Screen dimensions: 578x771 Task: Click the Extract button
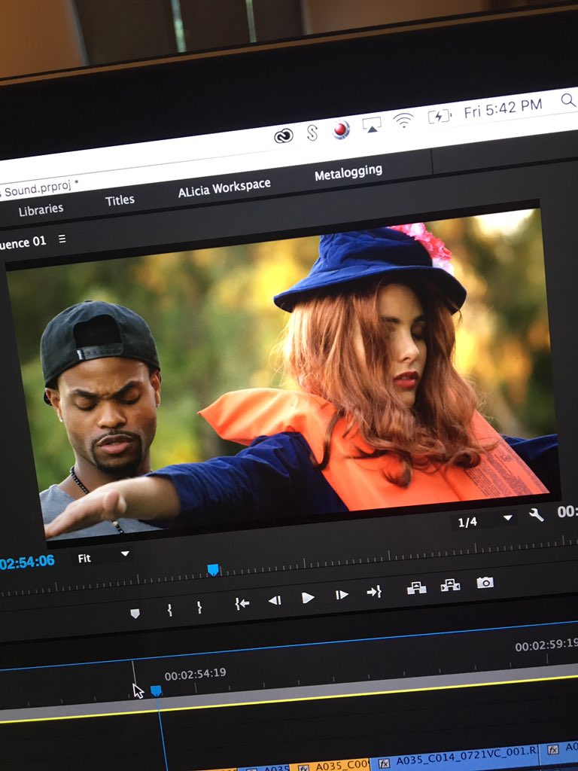click(450, 585)
